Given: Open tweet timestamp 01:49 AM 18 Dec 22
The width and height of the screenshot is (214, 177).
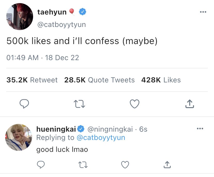Looking at the screenshot, I should click(x=43, y=58).
